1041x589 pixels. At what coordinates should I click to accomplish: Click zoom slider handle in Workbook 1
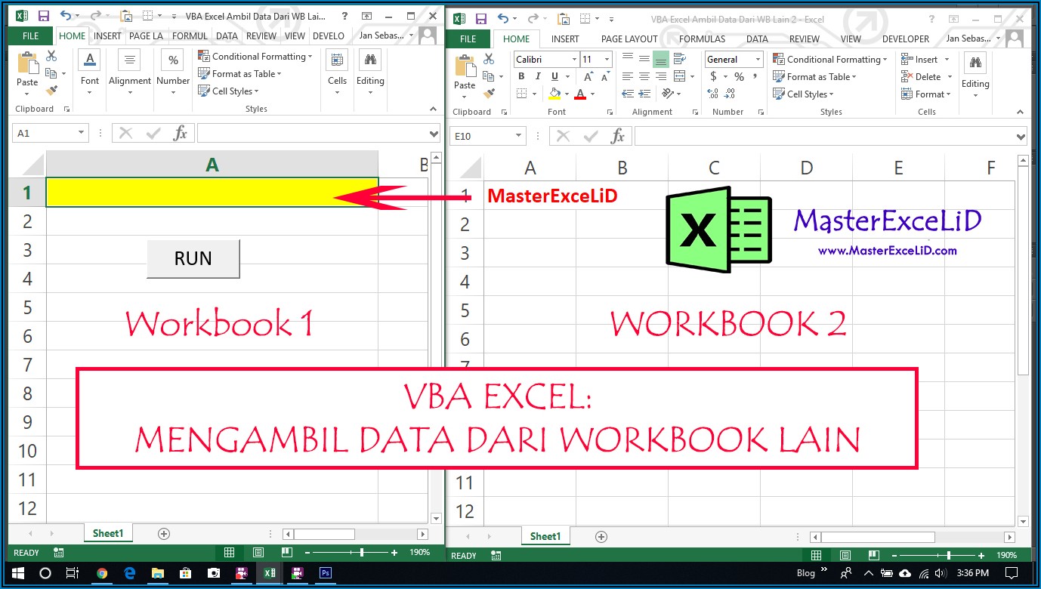pos(362,553)
